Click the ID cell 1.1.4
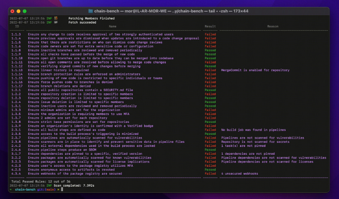The image size is (339, 199). pos(16,38)
